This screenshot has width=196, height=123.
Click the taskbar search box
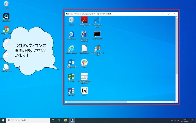[28, 120]
